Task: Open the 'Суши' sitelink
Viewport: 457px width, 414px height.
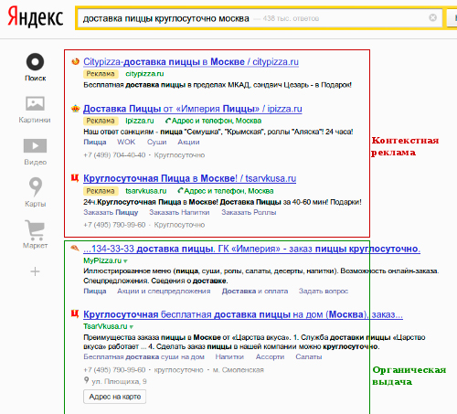Action: point(156,143)
